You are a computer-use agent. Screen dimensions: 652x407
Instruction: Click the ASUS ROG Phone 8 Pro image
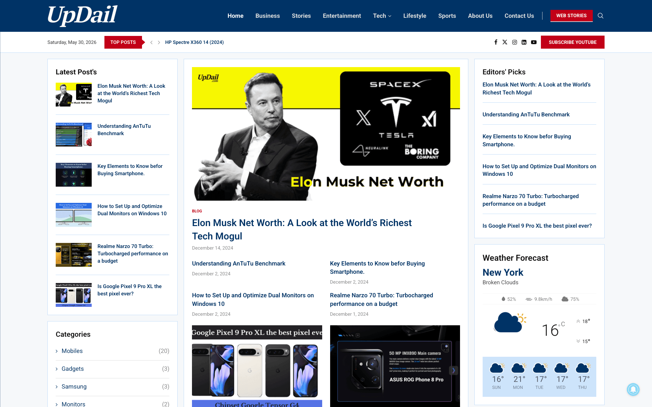[x=395, y=366]
